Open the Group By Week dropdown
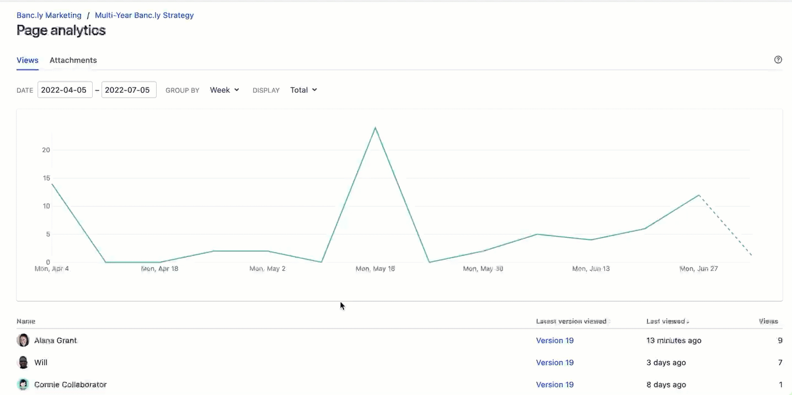Screen dimensions: 792x395 click(224, 89)
